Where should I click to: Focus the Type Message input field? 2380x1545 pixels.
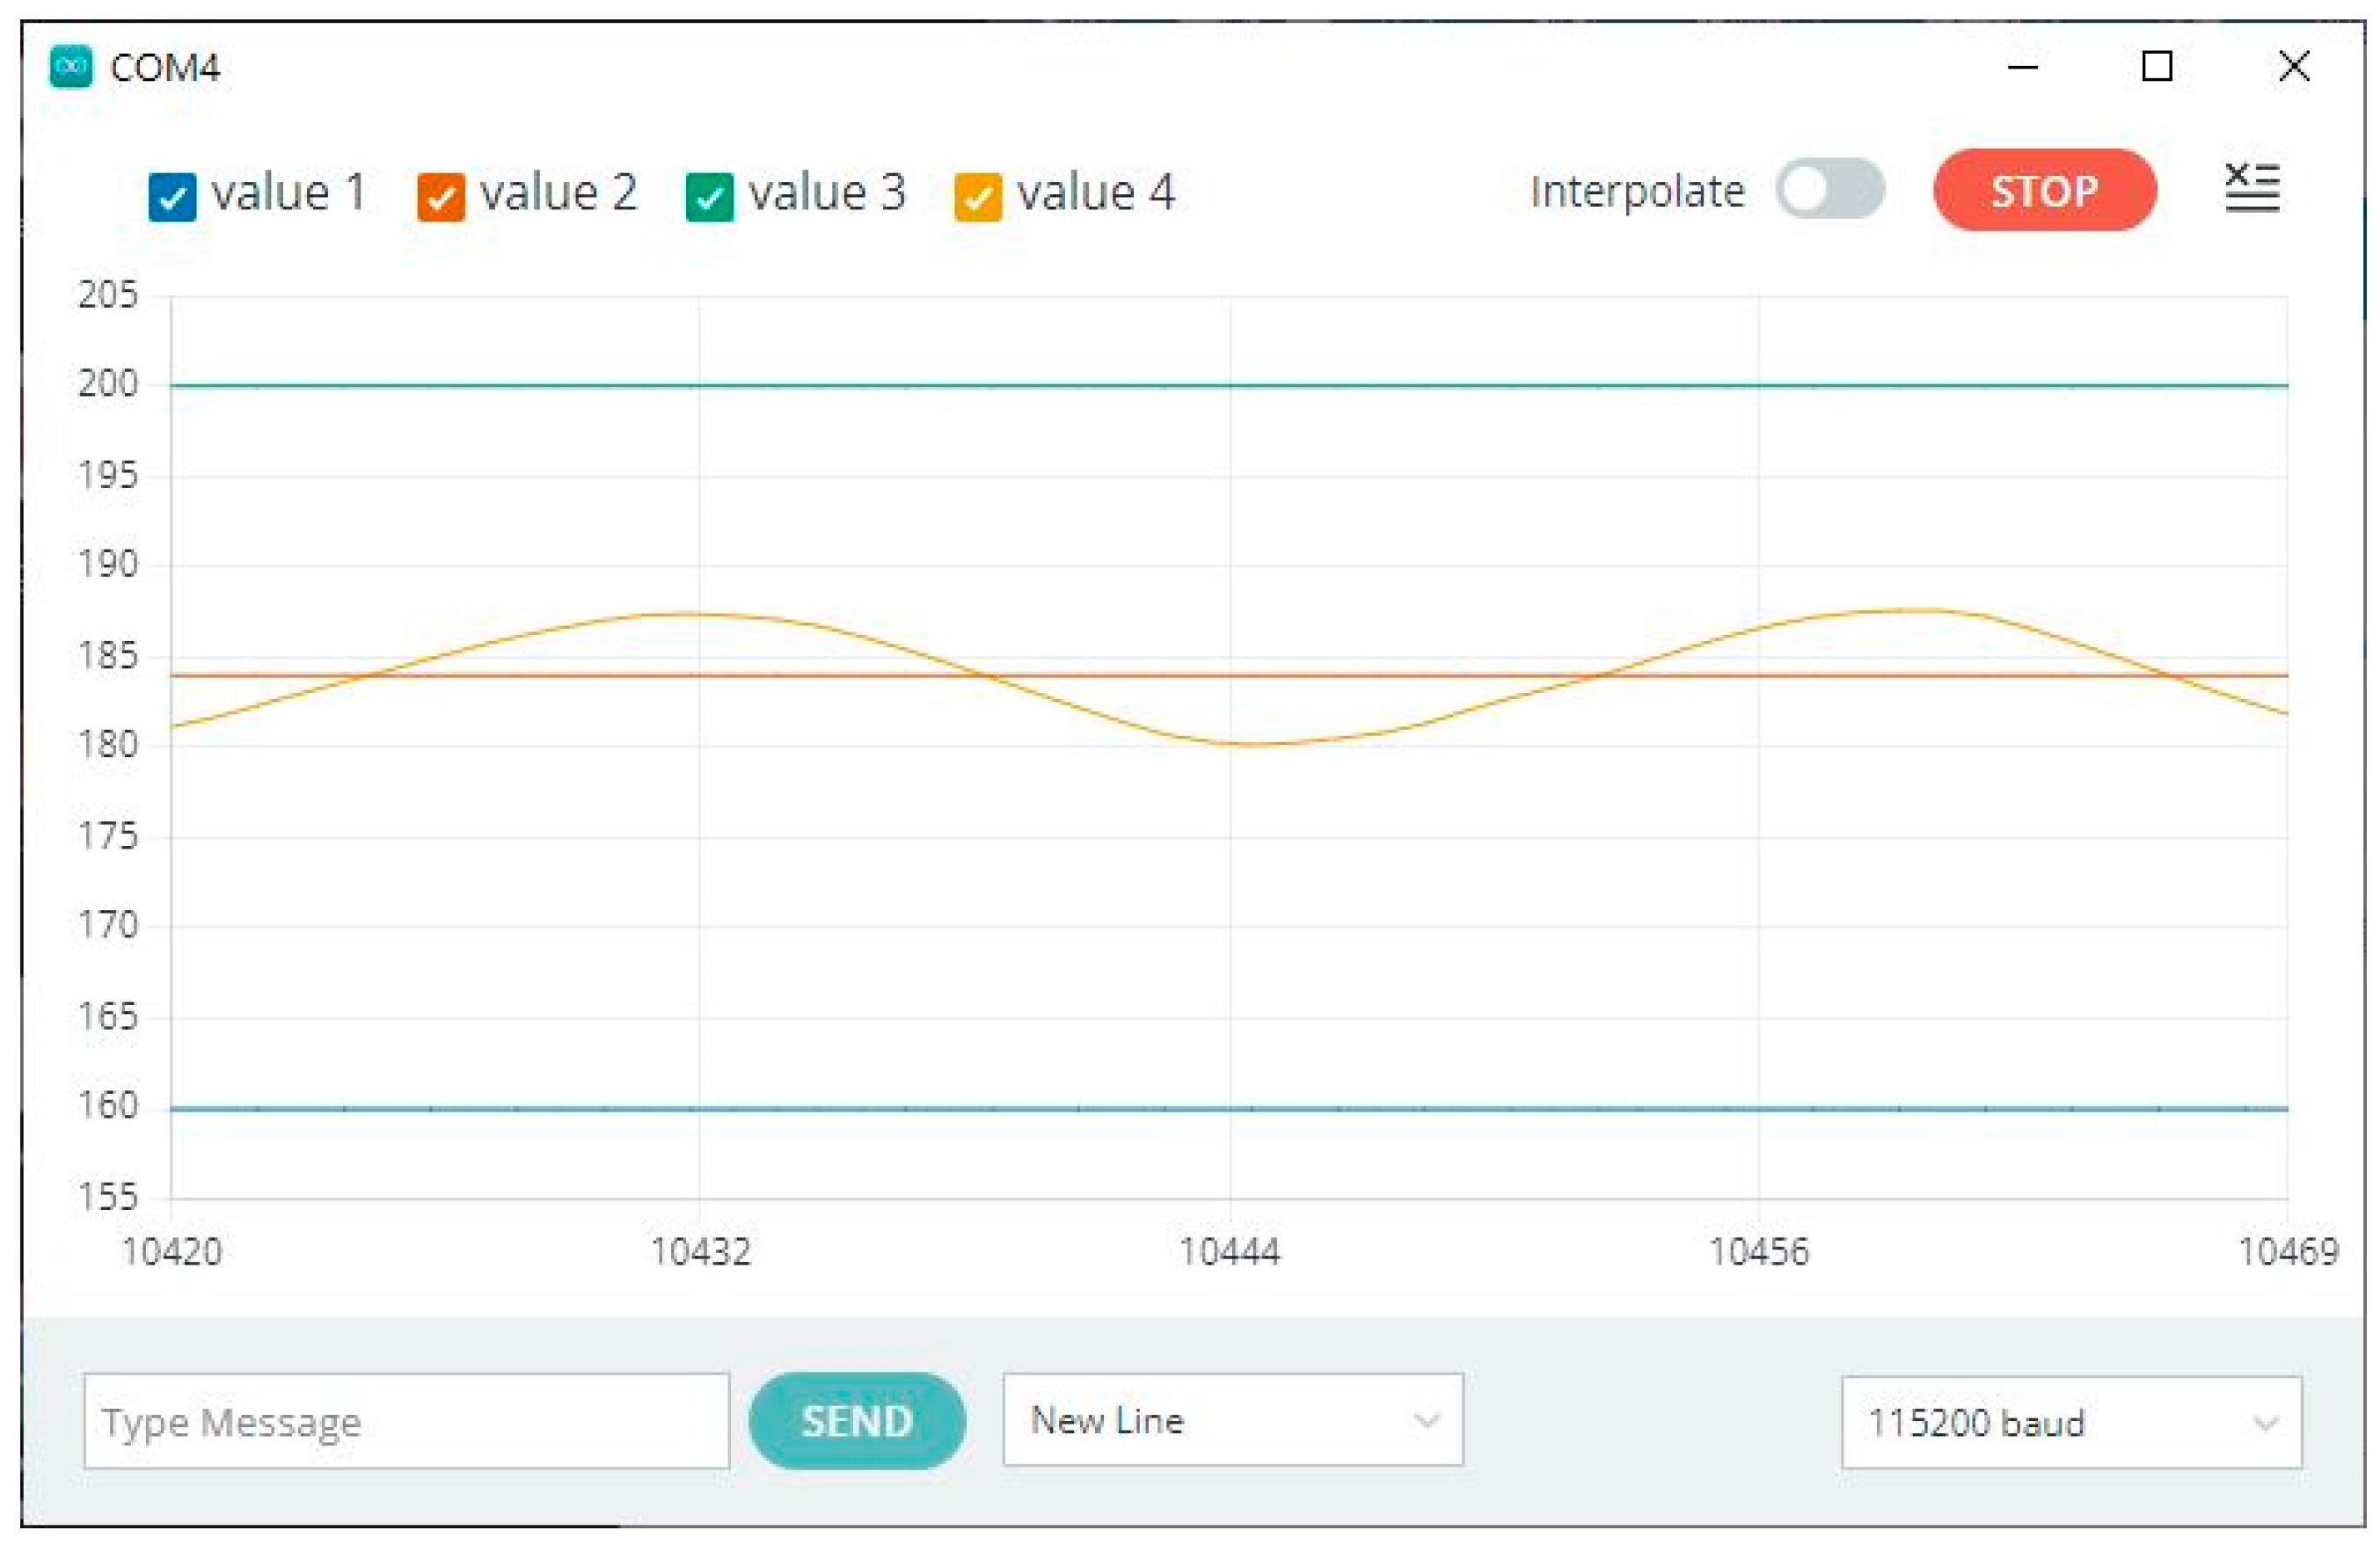point(405,1421)
